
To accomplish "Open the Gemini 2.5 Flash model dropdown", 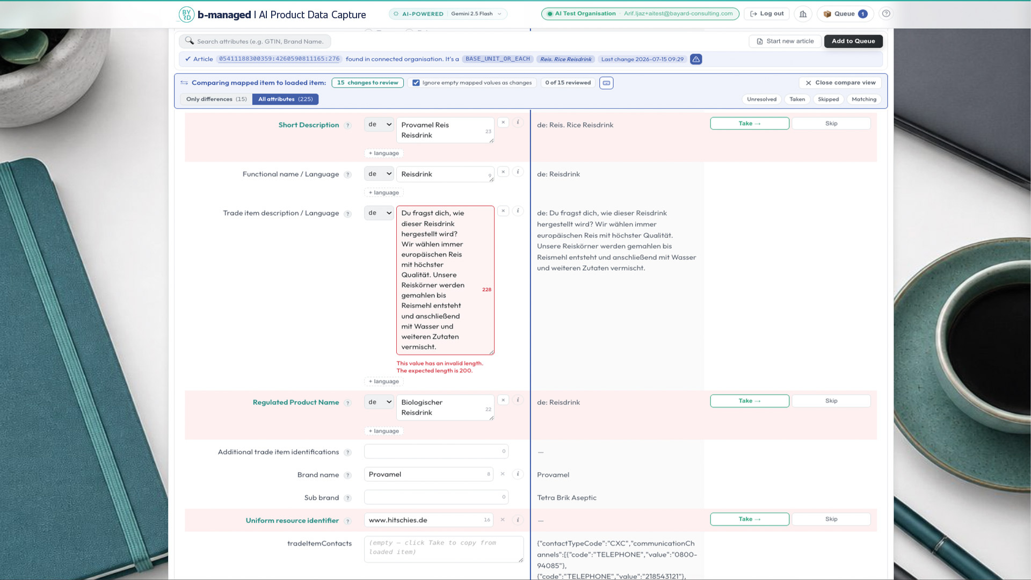I will tap(476, 14).
